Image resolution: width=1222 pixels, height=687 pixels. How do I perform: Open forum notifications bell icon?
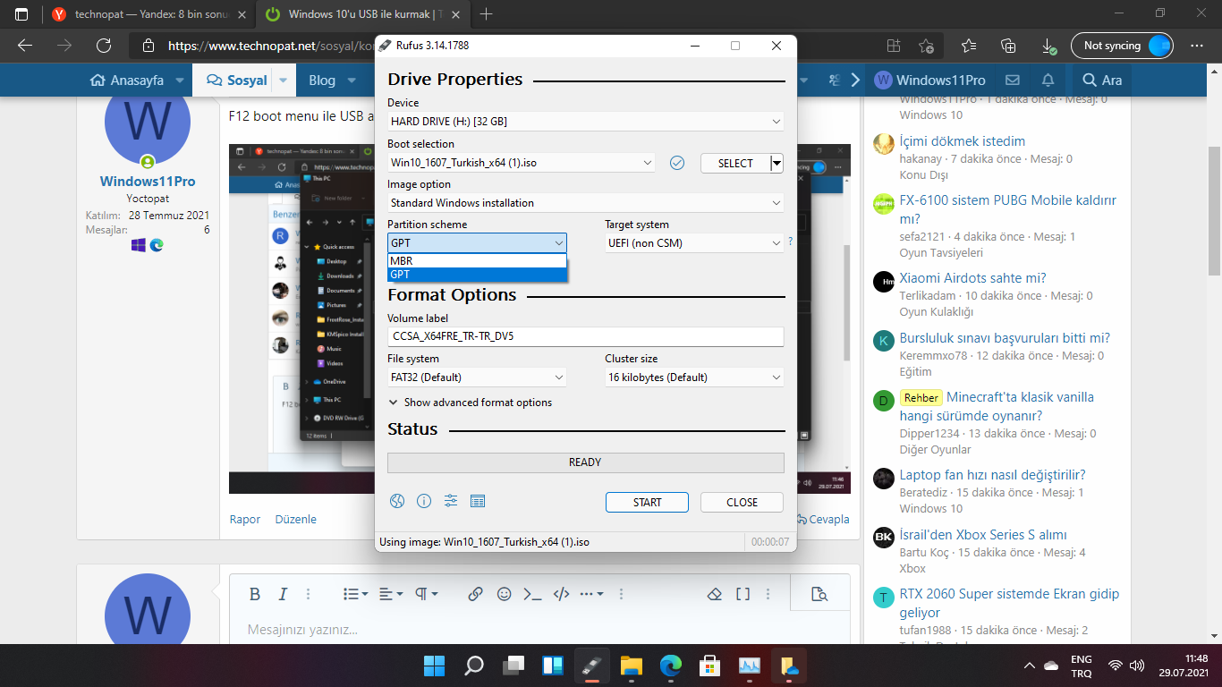1048,80
